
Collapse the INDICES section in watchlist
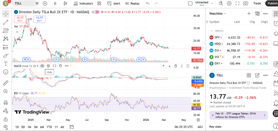(211, 31)
